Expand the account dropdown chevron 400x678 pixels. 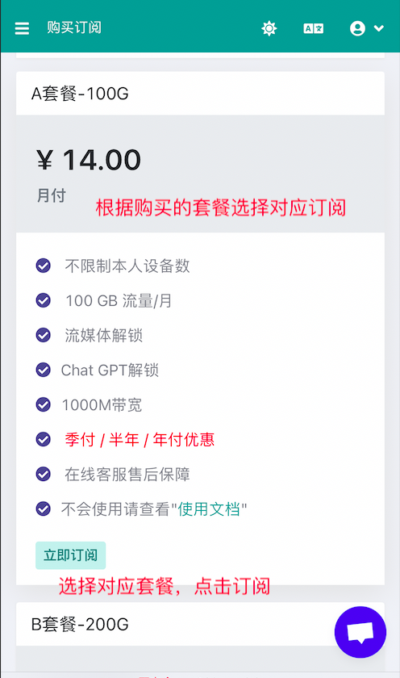(x=379, y=28)
